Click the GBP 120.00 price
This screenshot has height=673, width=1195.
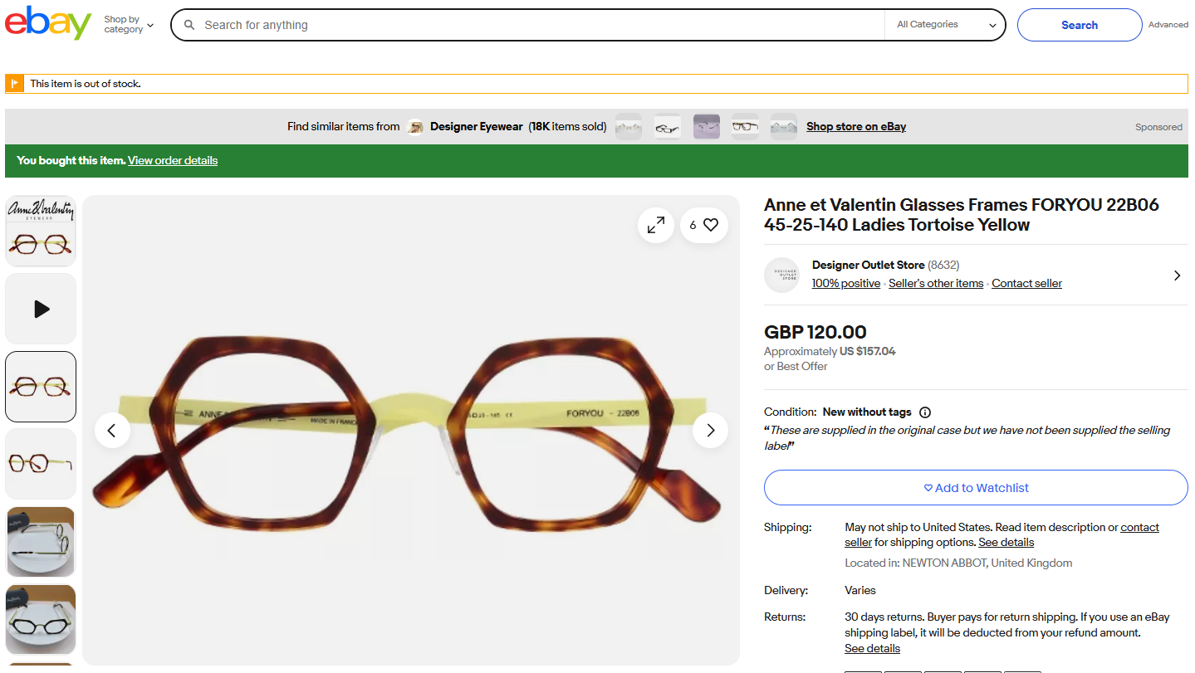[815, 332]
